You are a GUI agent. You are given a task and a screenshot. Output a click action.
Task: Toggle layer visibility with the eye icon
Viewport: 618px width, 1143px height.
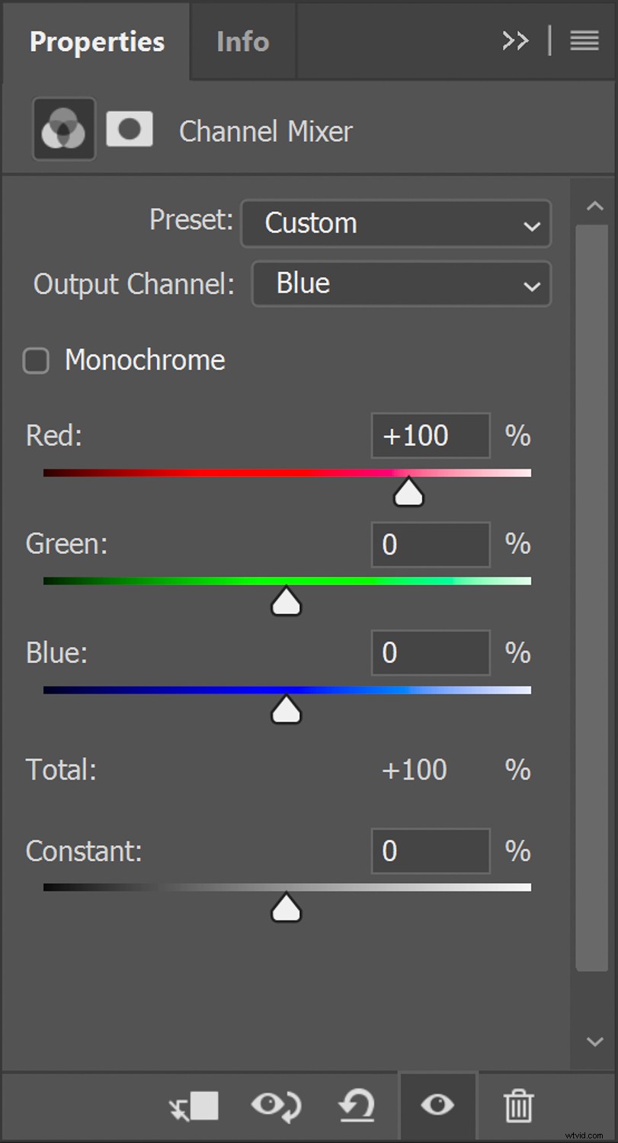click(x=437, y=1106)
